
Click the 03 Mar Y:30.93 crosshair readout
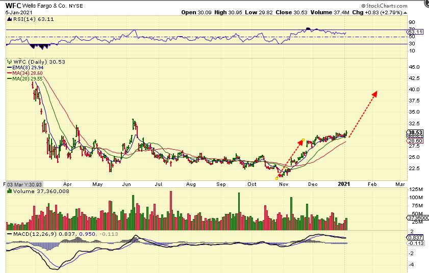coord(24,184)
